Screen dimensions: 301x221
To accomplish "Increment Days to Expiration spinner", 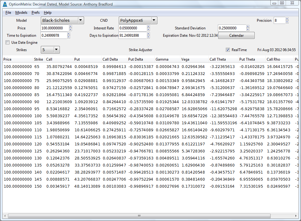I will pos(148,34).
